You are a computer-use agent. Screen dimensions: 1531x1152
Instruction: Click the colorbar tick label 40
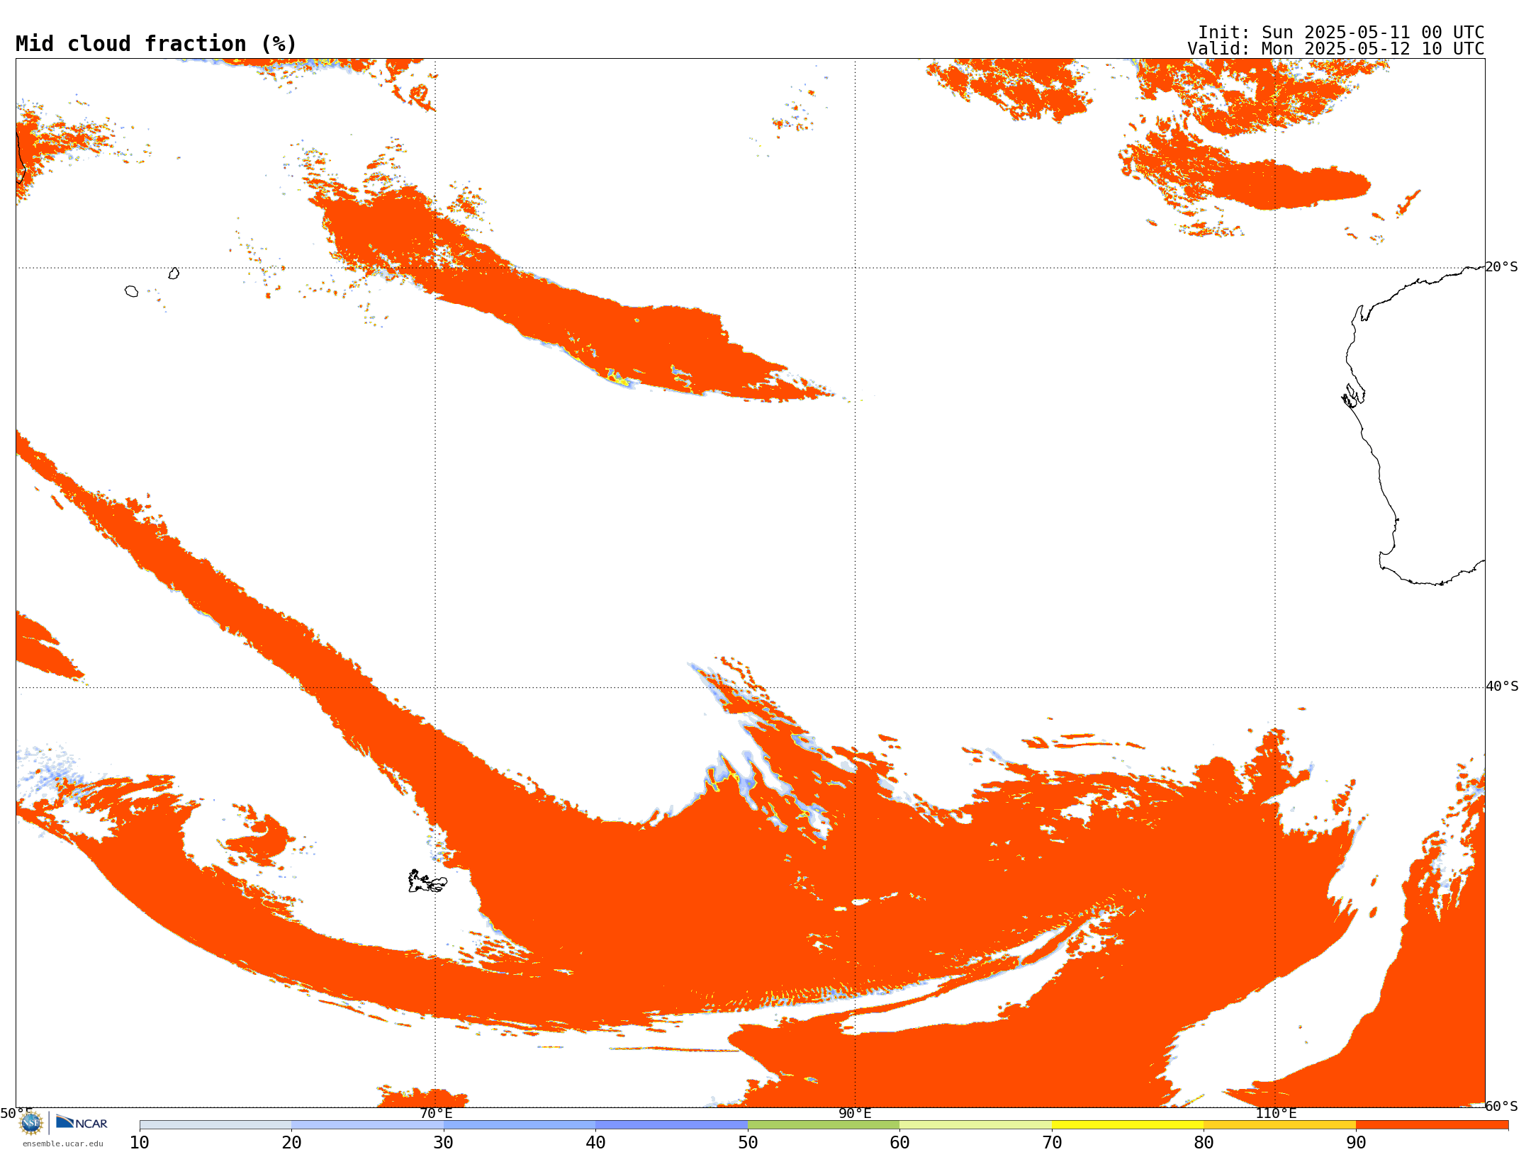click(x=595, y=1142)
